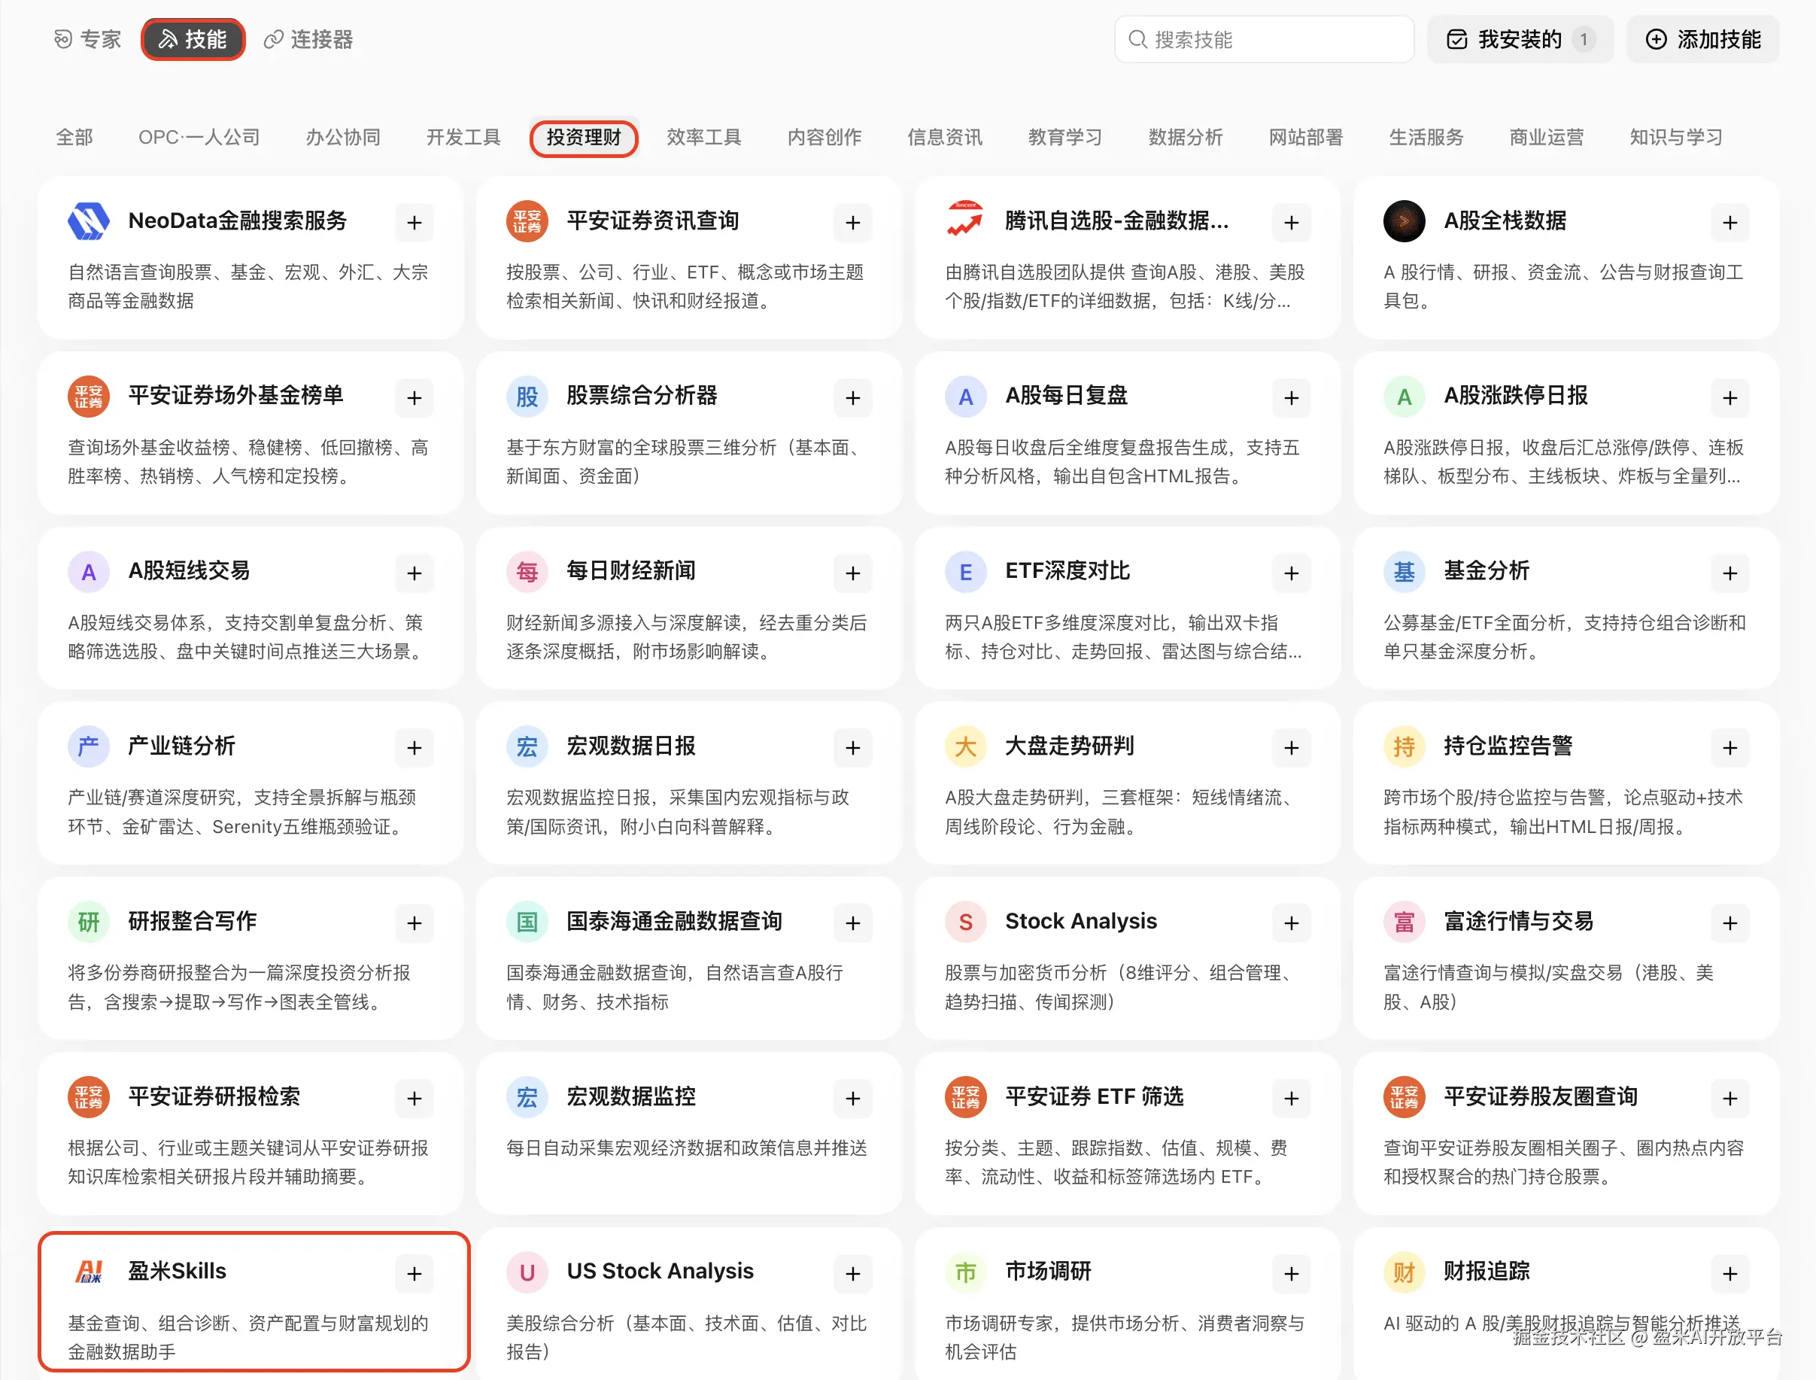Open 内容创作 category
The width and height of the screenshot is (1816, 1380).
(824, 137)
